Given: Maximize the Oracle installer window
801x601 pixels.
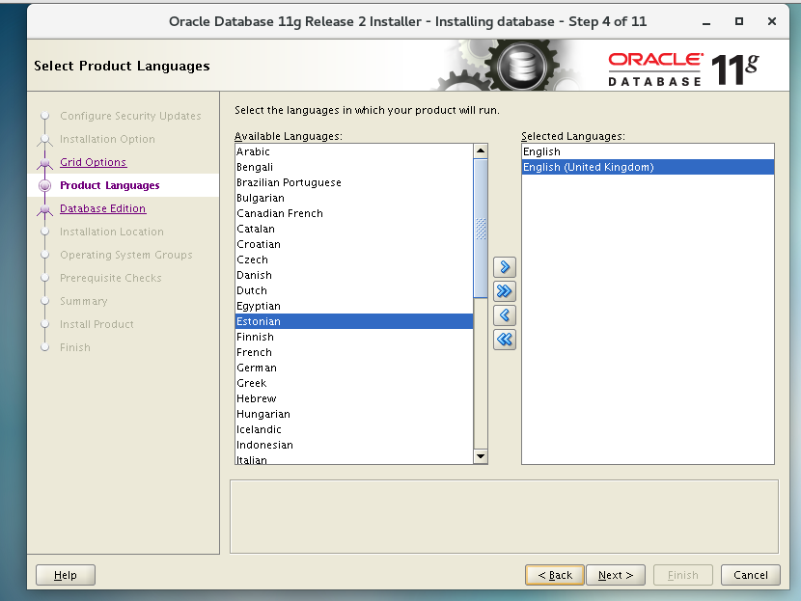Looking at the screenshot, I should (x=738, y=21).
